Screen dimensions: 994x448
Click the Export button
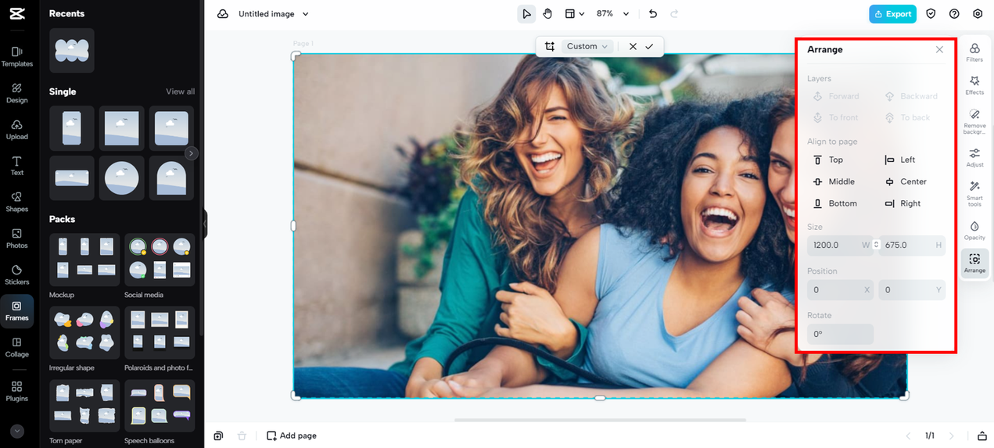click(892, 14)
